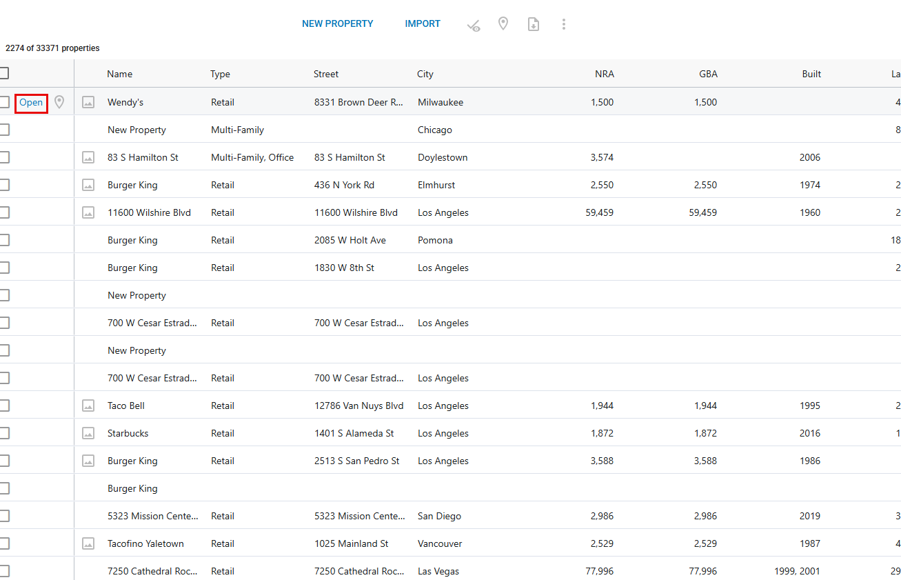Check the 5323 Mission Center row checkbox
The height and width of the screenshot is (580, 901).
(x=3, y=516)
